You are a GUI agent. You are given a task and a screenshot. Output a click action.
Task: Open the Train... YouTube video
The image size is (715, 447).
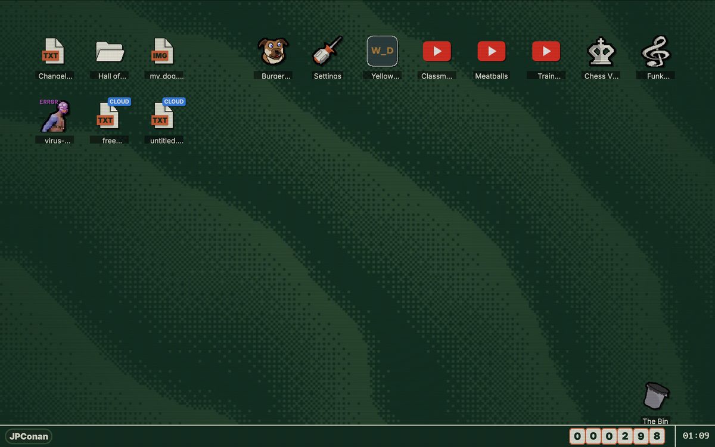point(546,51)
